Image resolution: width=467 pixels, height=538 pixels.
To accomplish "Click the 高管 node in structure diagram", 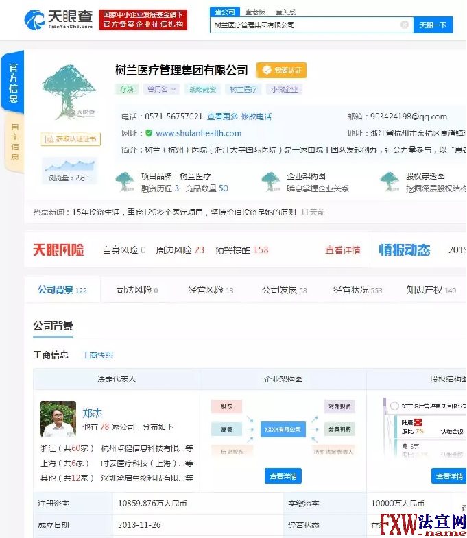I will [x=226, y=429].
